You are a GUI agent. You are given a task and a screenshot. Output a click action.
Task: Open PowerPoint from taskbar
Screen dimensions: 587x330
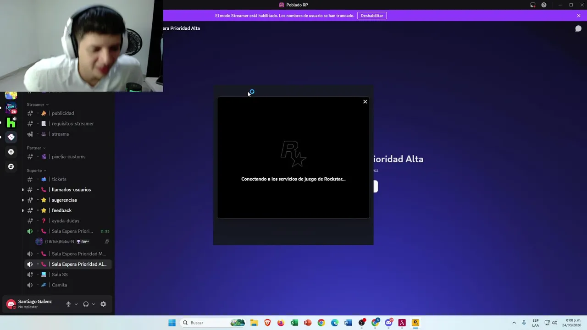(x=308, y=323)
